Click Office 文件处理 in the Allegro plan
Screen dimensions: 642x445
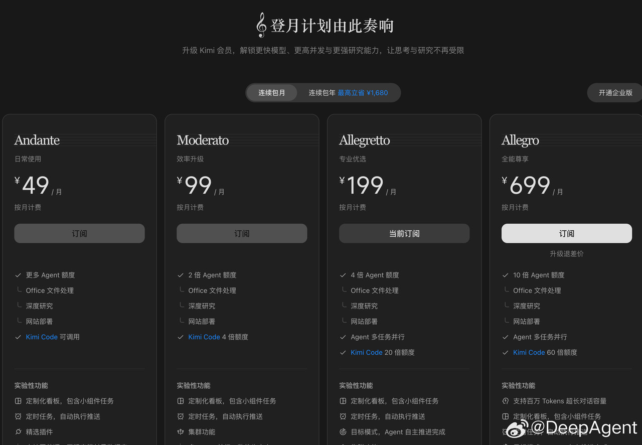538,290
